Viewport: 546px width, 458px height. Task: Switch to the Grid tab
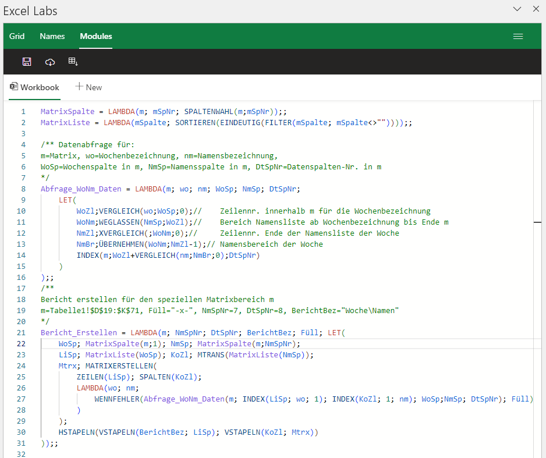pyautogui.click(x=17, y=36)
